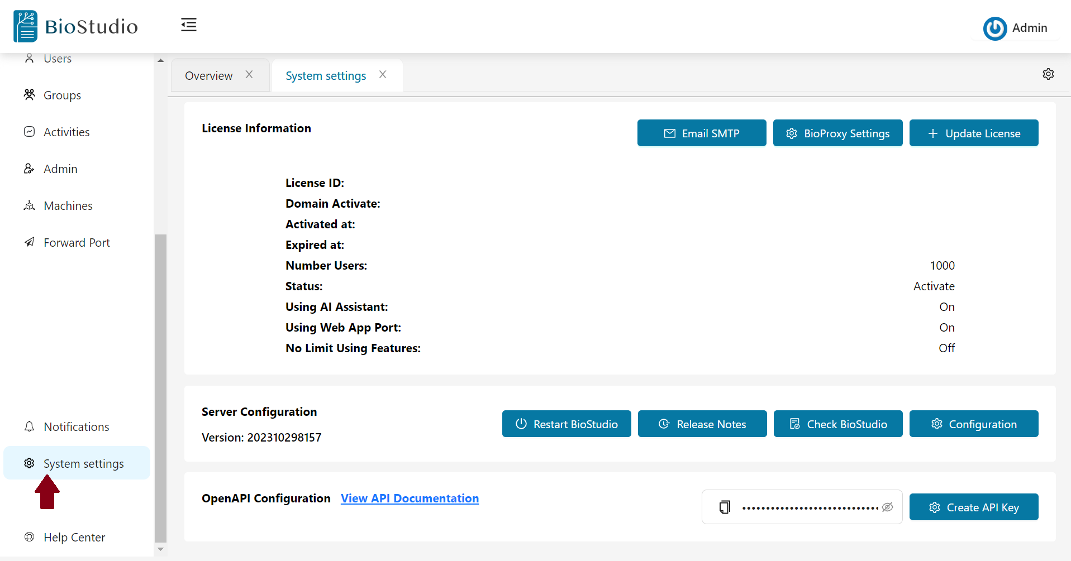This screenshot has height=561, width=1071.
Task: Click the gear icon at tab bar right
Action: [x=1048, y=74]
